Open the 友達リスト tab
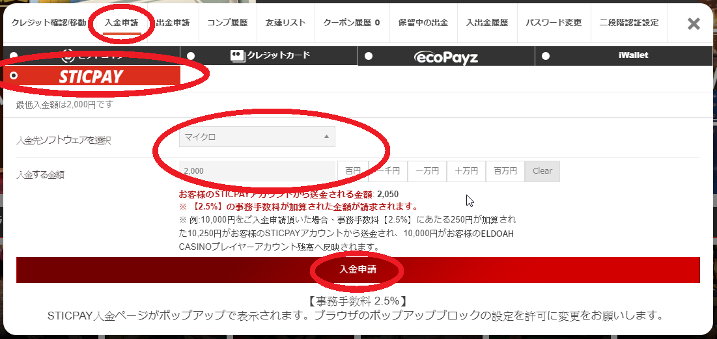 [x=285, y=22]
